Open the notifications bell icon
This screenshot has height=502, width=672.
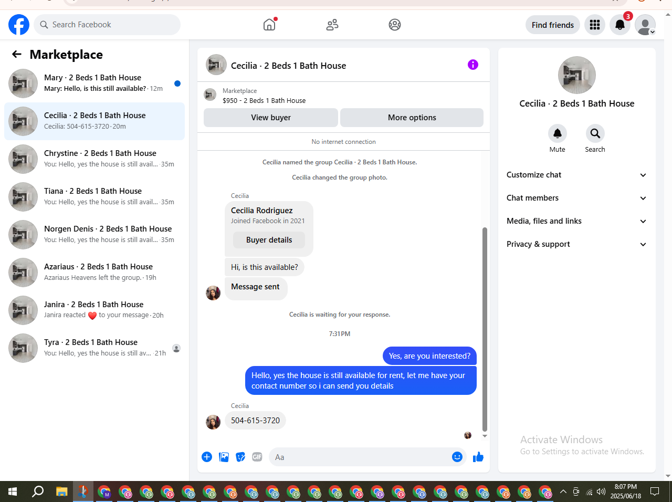[x=620, y=25]
